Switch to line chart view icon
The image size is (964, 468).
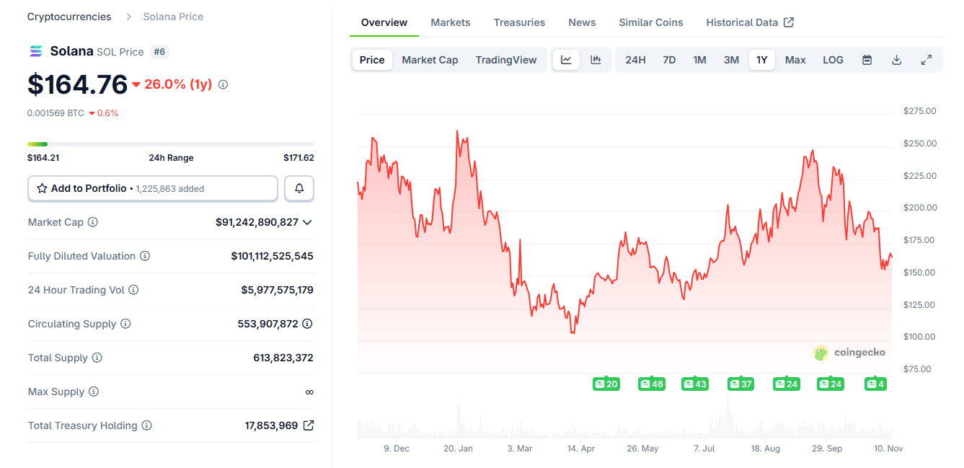point(566,60)
